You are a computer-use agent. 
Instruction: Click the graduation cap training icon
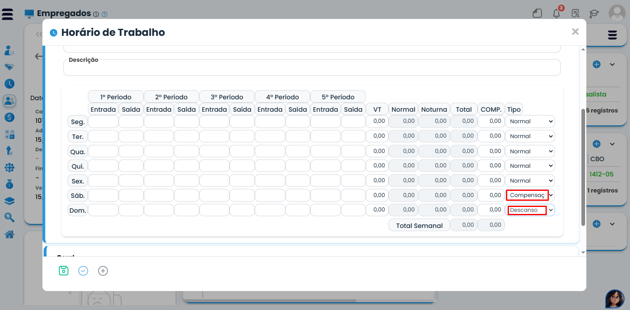(x=594, y=14)
